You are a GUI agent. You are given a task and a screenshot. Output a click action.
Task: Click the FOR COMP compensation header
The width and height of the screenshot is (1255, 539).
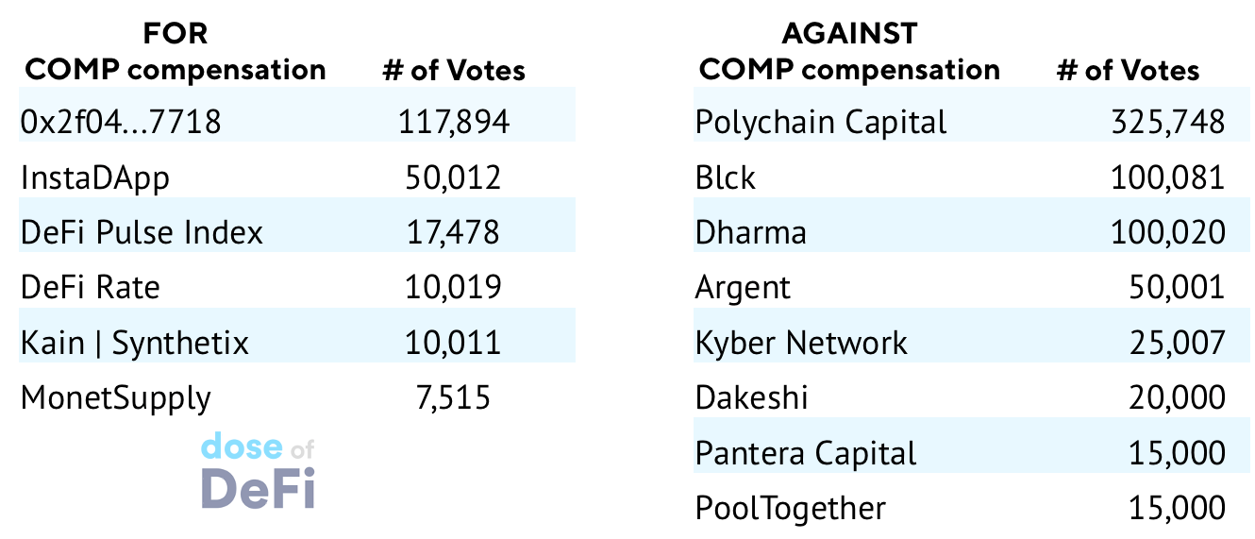pyautogui.click(x=176, y=52)
